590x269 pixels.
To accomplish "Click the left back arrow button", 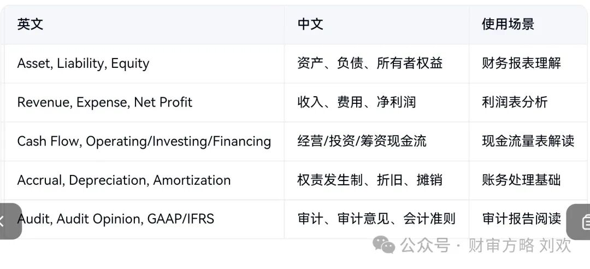I will click(x=10, y=221).
